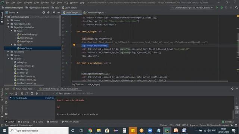
Task: Collapse the SeleniumExamples root folder
Action: (5, 17)
